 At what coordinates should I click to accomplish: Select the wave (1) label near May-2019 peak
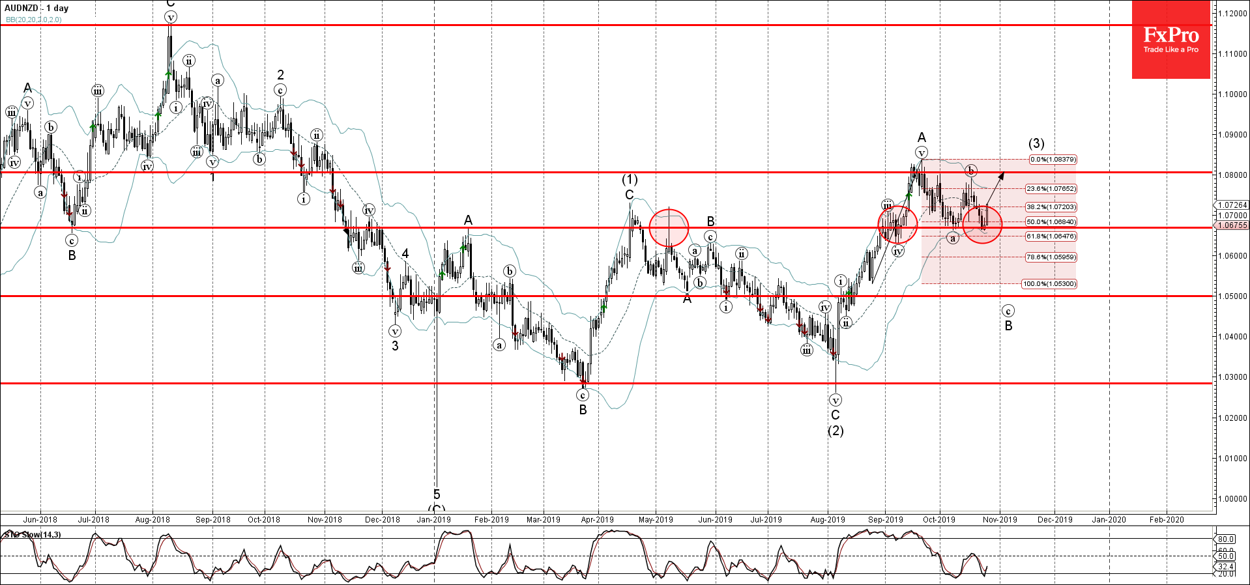(x=629, y=179)
